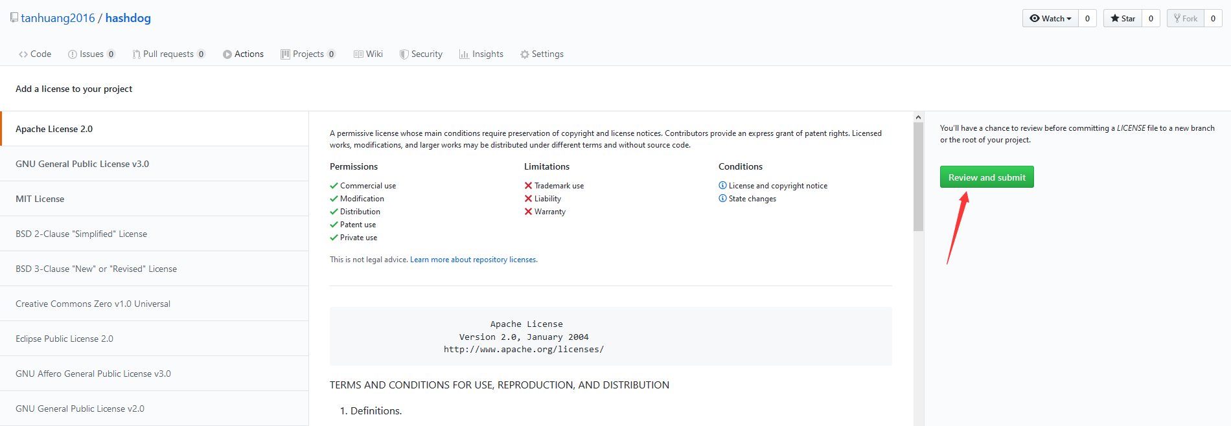Select GNU General Public License v2.0

tap(154, 409)
